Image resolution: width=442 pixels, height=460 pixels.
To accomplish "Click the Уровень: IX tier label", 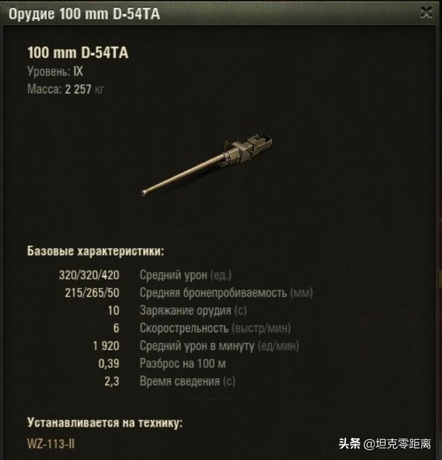I will (55, 72).
